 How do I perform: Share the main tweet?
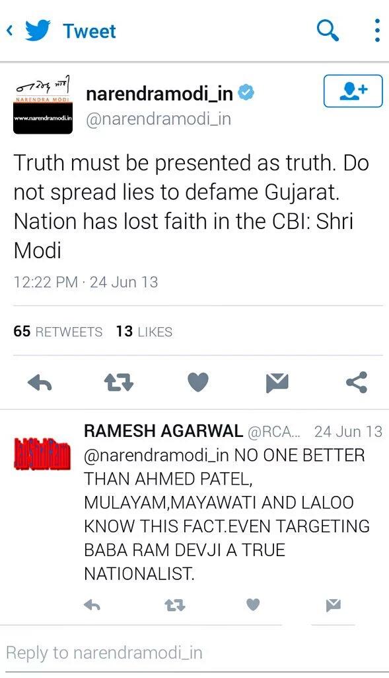coord(357,382)
